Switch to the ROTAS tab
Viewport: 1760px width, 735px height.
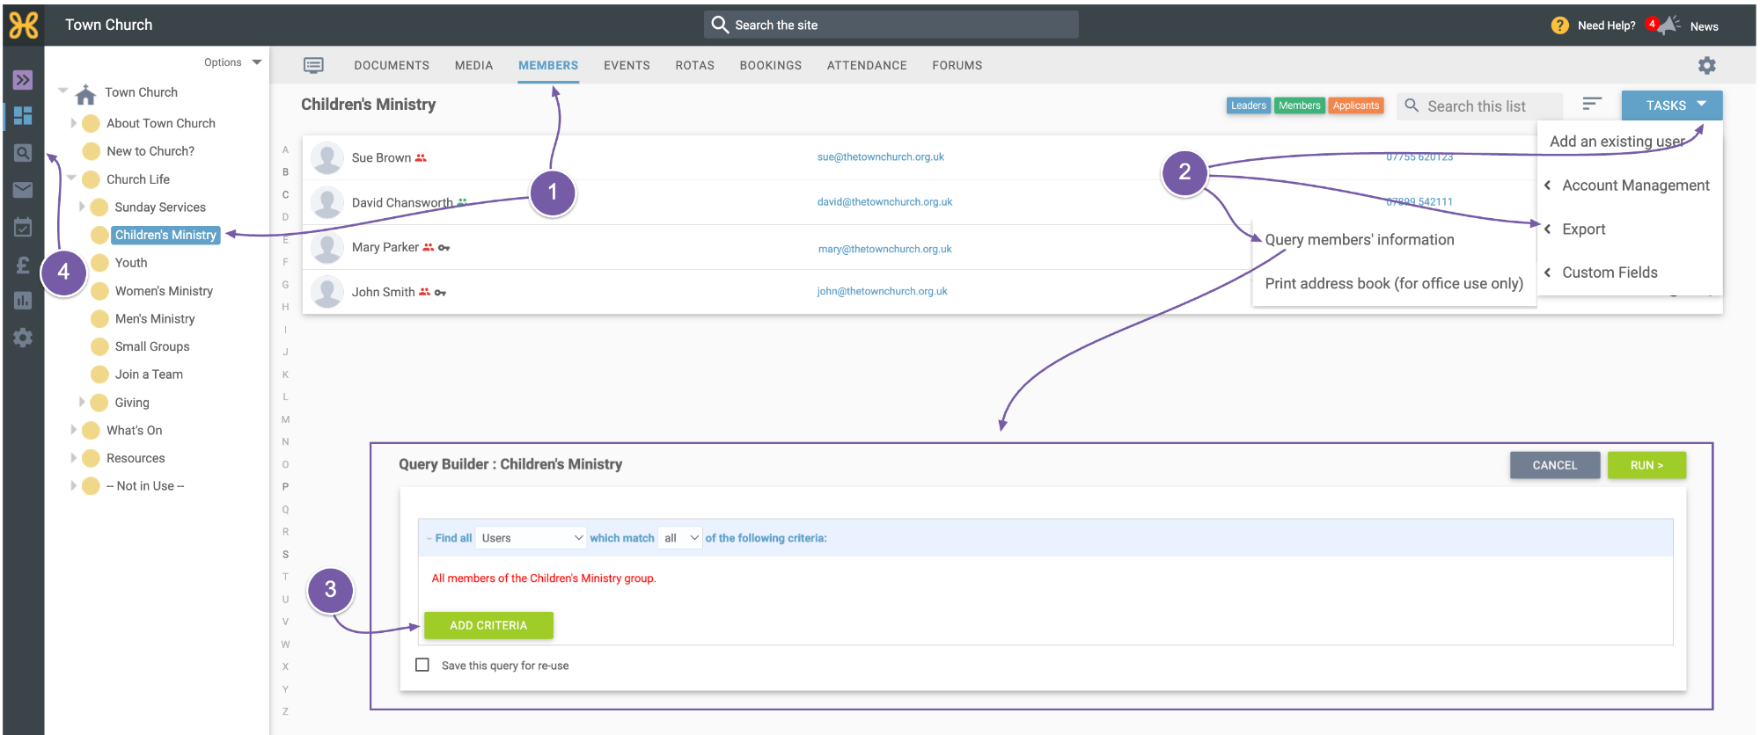(694, 65)
